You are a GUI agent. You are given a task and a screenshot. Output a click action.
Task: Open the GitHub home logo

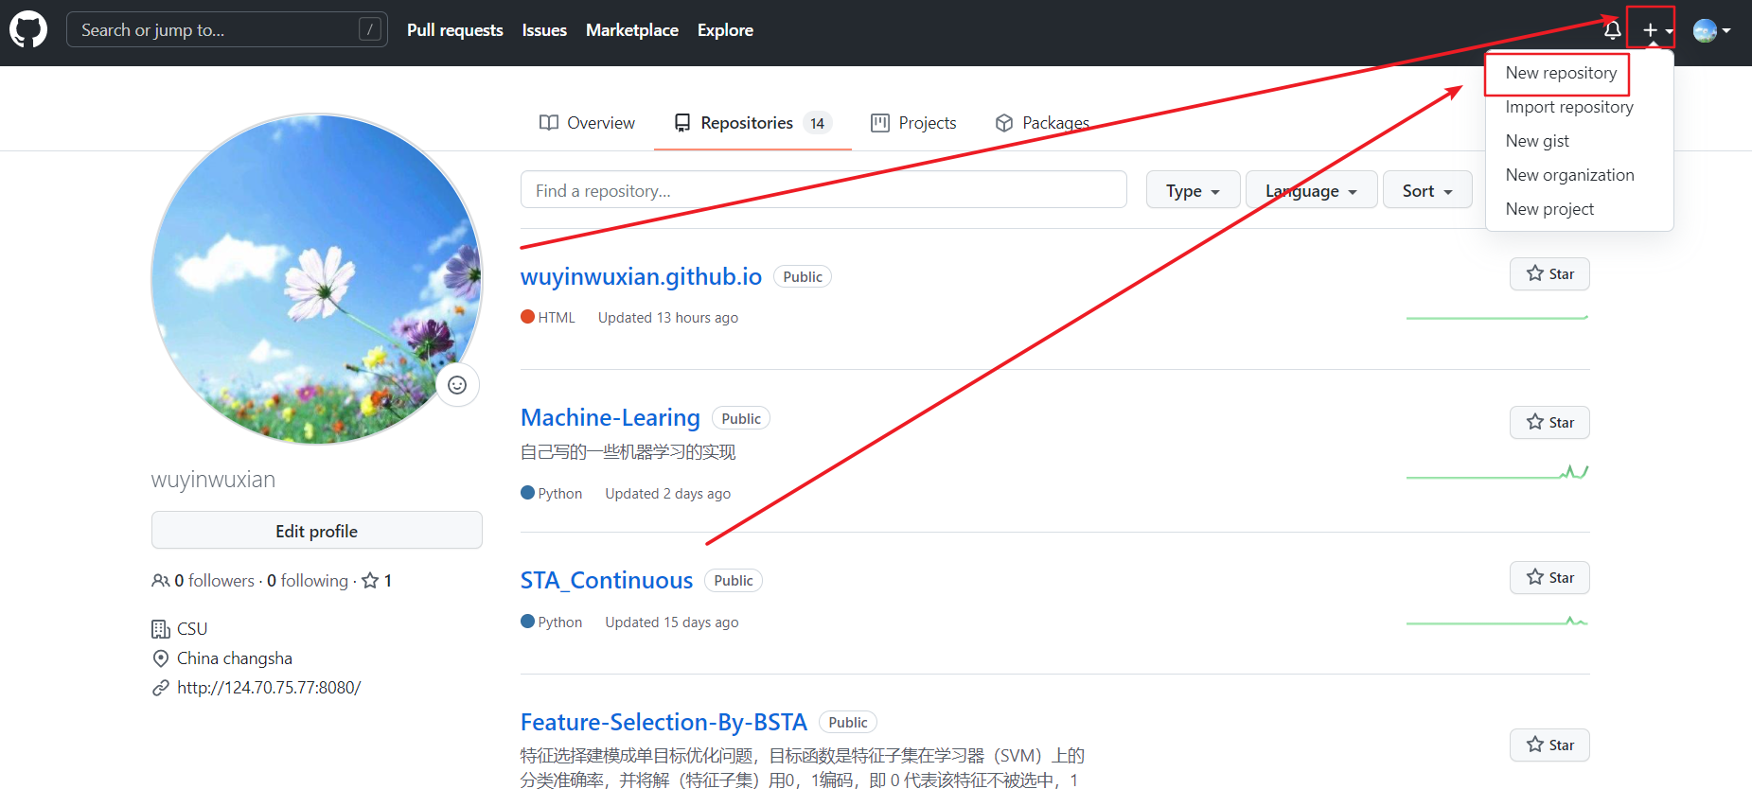28,30
